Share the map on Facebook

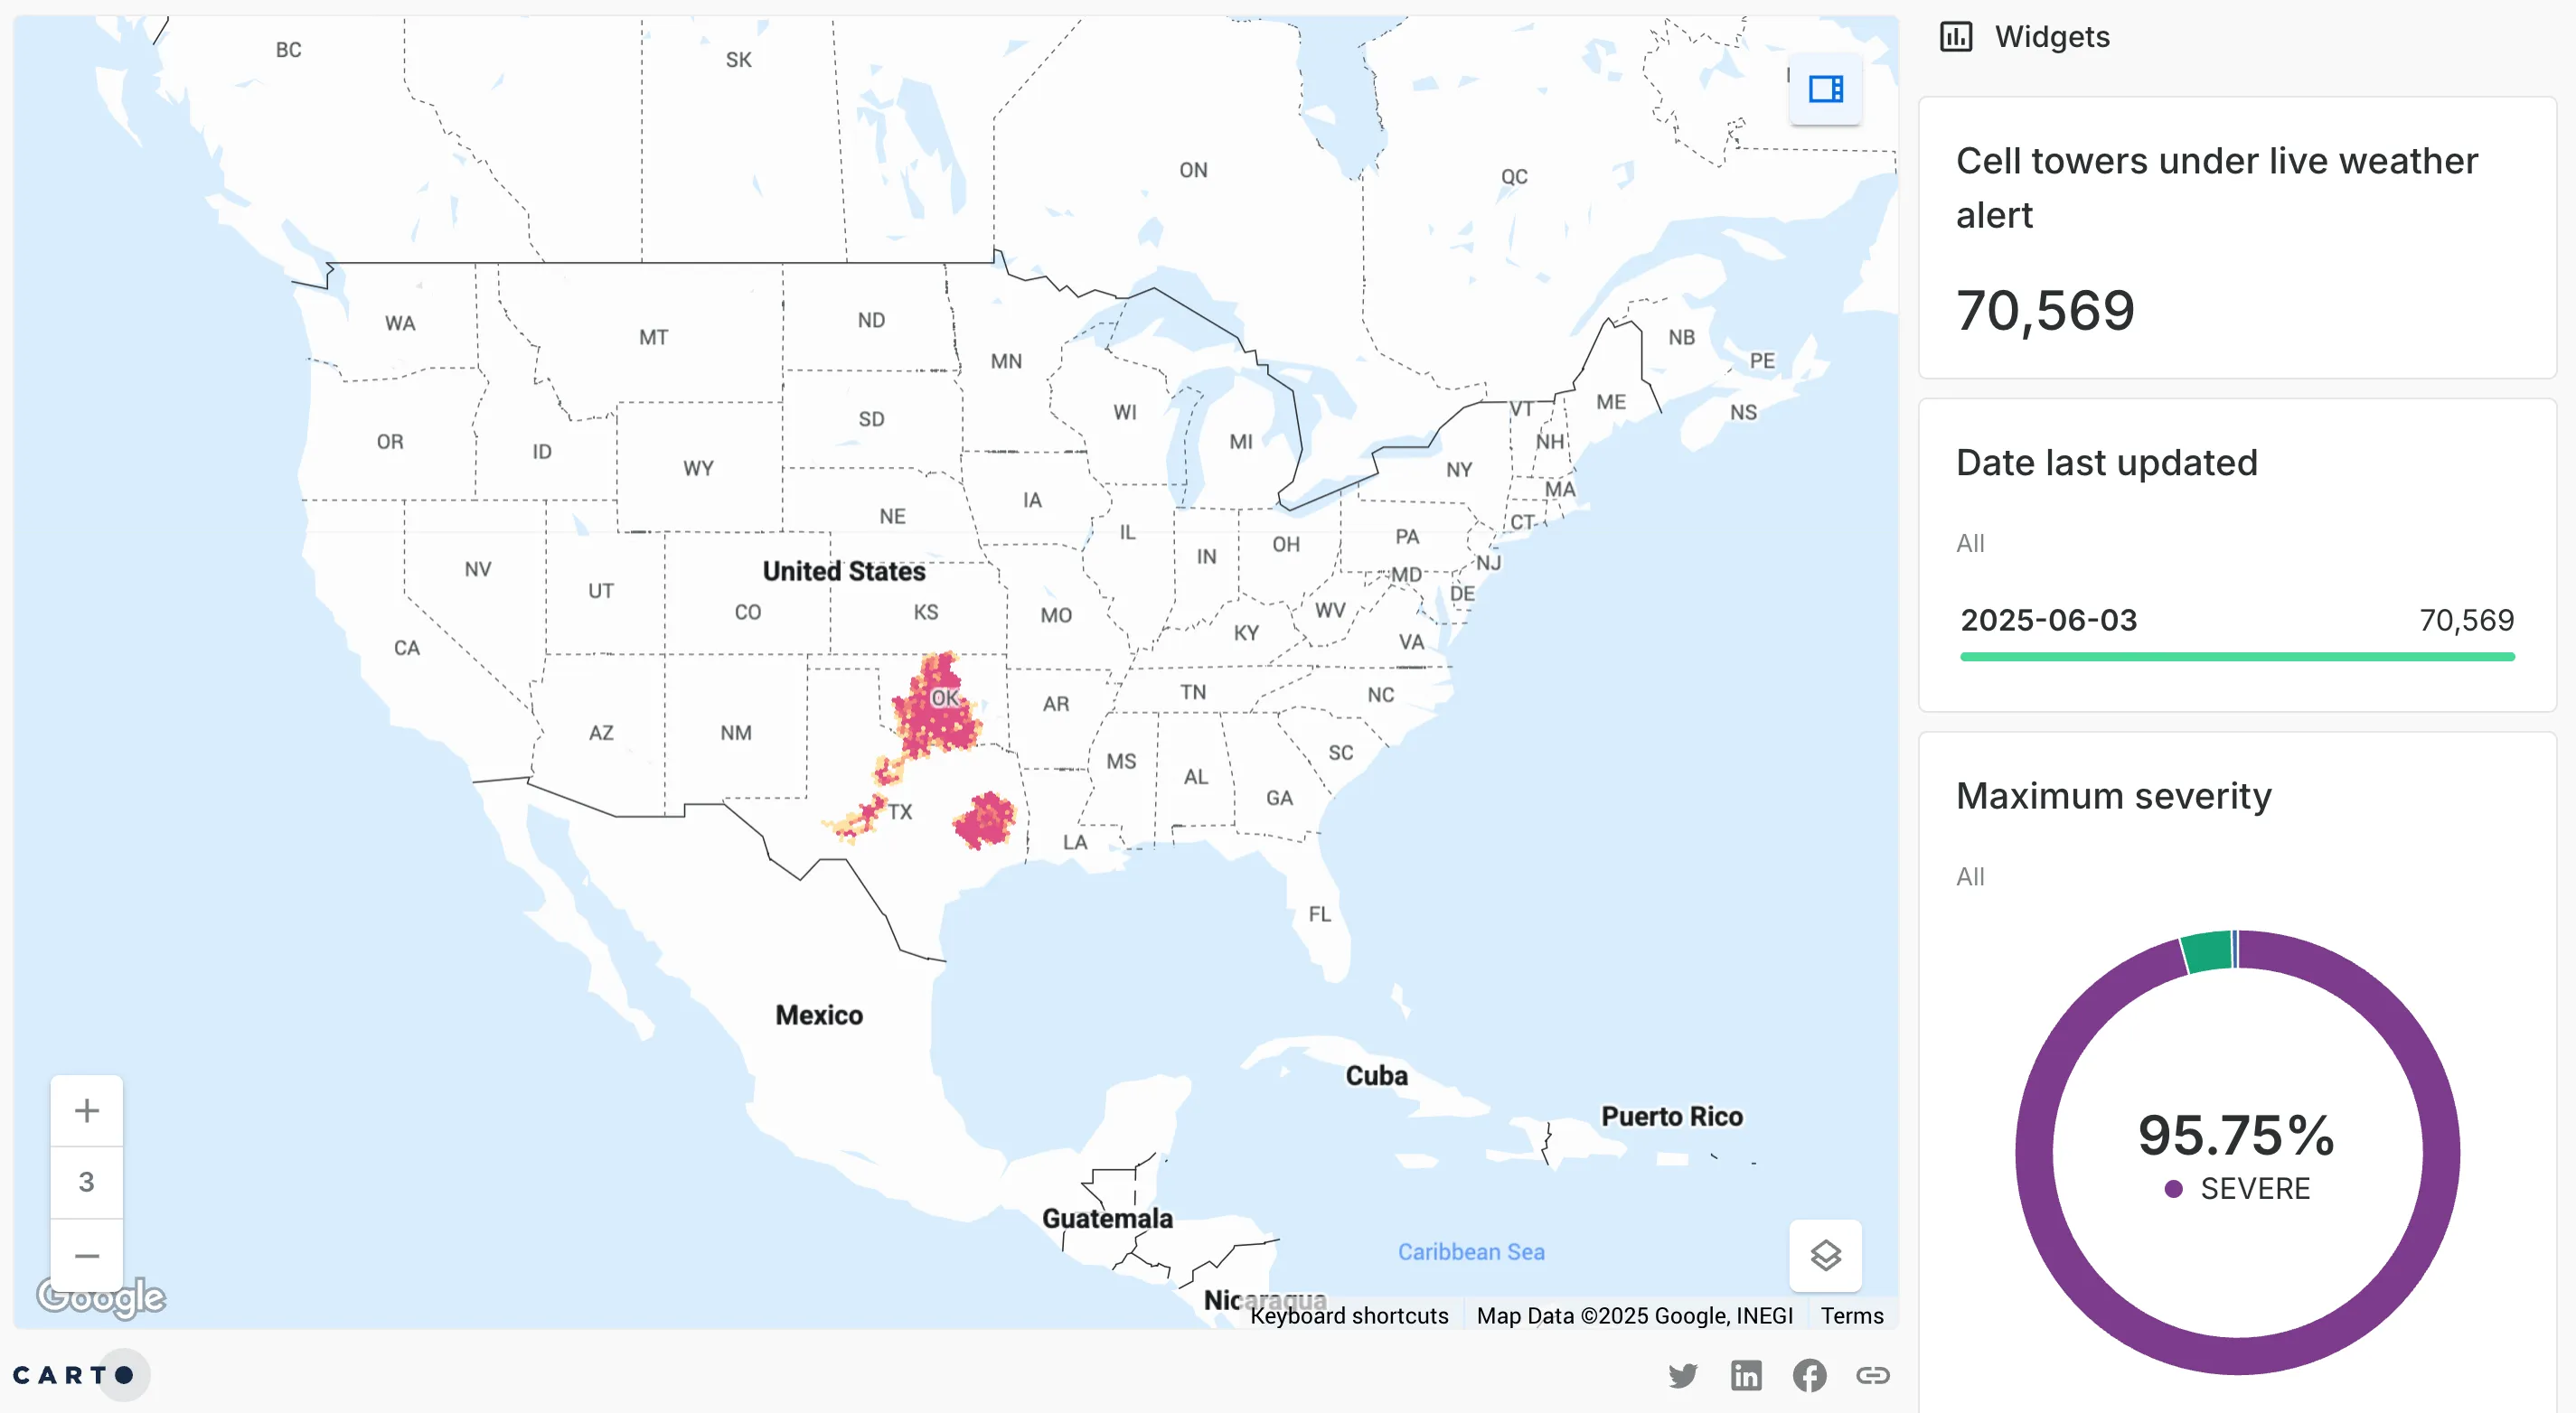click(x=1809, y=1375)
